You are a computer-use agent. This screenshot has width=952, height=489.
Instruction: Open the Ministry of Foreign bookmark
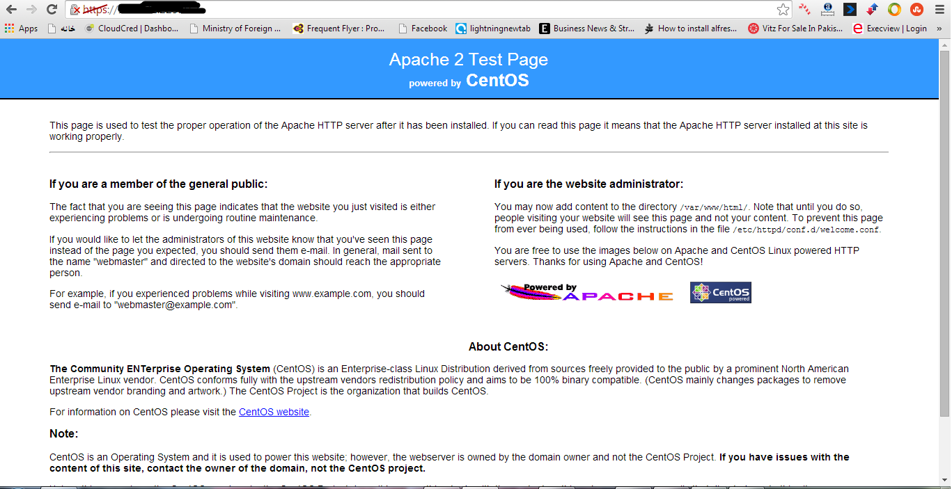click(x=235, y=29)
